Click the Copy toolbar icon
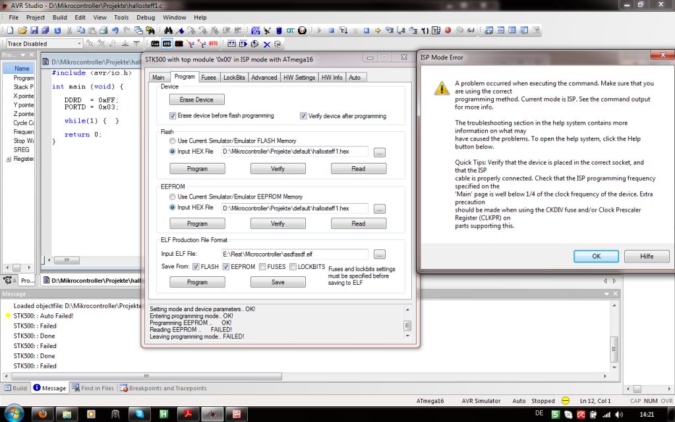 point(80,30)
